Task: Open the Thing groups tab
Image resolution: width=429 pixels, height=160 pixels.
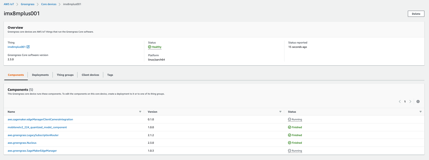Action: coord(65,75)
